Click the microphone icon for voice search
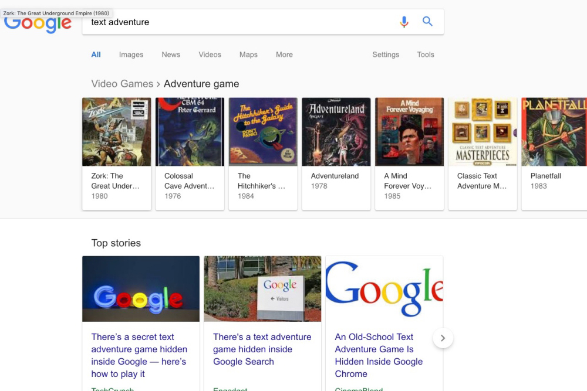 coord(403,21)
